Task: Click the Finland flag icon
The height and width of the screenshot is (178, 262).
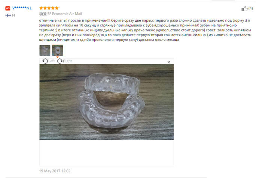Action: click(8, 15)
